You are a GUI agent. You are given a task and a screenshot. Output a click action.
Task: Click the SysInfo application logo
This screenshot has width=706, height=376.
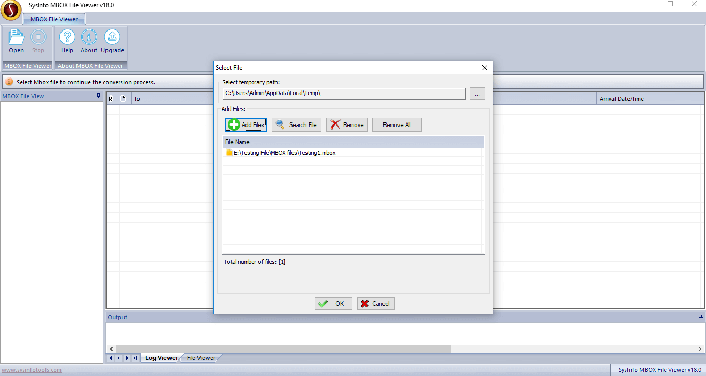pos(11,11)
